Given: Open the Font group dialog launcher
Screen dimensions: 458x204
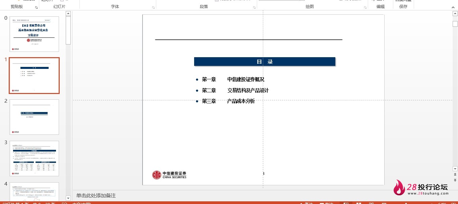Looking at the screenshot, I should 154,7.
